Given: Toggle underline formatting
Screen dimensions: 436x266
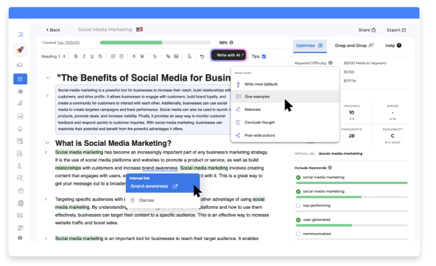Looking at the screenshot, I should pos(92,57).
